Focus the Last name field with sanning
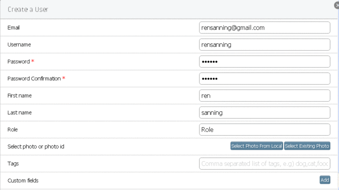This screenshot has width=339, height=190. [264, 113]
